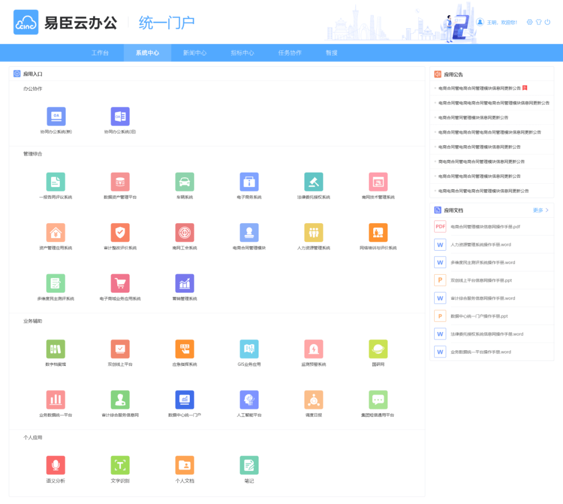
Task: Open 电商合同管理模块信息网操作手册.pdf document
Action: pyautogui.click(x=485, y=227)
